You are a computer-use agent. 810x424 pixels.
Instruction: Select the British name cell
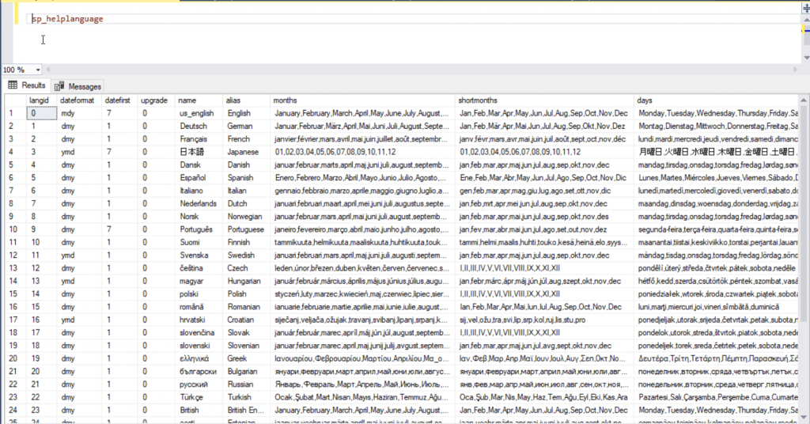199,410
